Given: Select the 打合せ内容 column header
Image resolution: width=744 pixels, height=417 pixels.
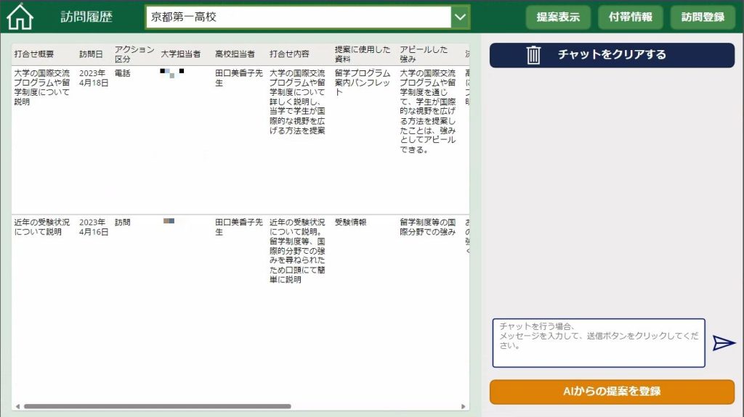Looking at the screenshot, I should pos(290,54).
